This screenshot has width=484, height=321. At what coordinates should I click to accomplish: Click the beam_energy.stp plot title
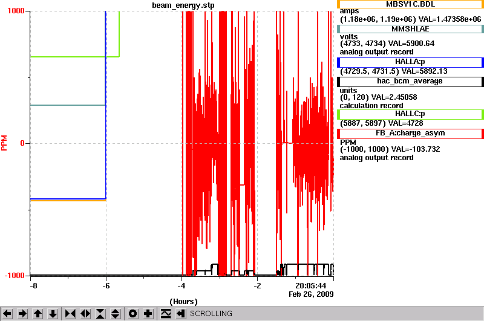click(x=183, y=5)
